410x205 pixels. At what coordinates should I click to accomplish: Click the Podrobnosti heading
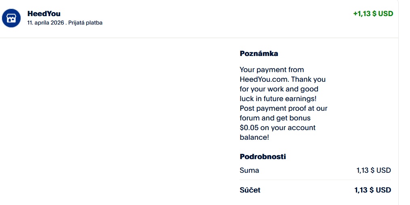coord(263,156)
